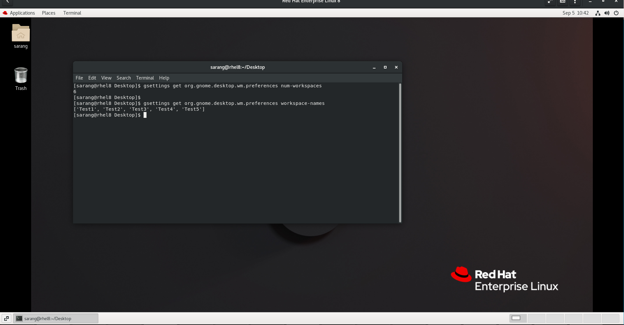The image size is (624, 325).
Task: Open the network status icon in top bar
Action: pos(598,13)
